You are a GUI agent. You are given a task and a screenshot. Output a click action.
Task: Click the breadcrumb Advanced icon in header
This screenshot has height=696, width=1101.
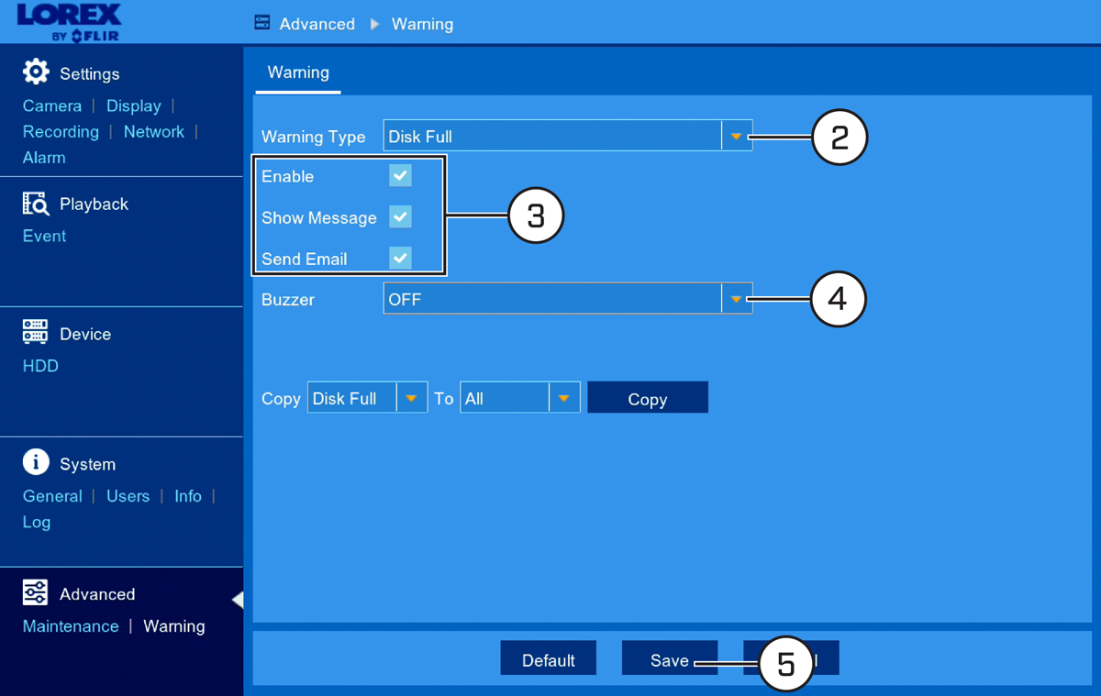click(x=262, y=23)
